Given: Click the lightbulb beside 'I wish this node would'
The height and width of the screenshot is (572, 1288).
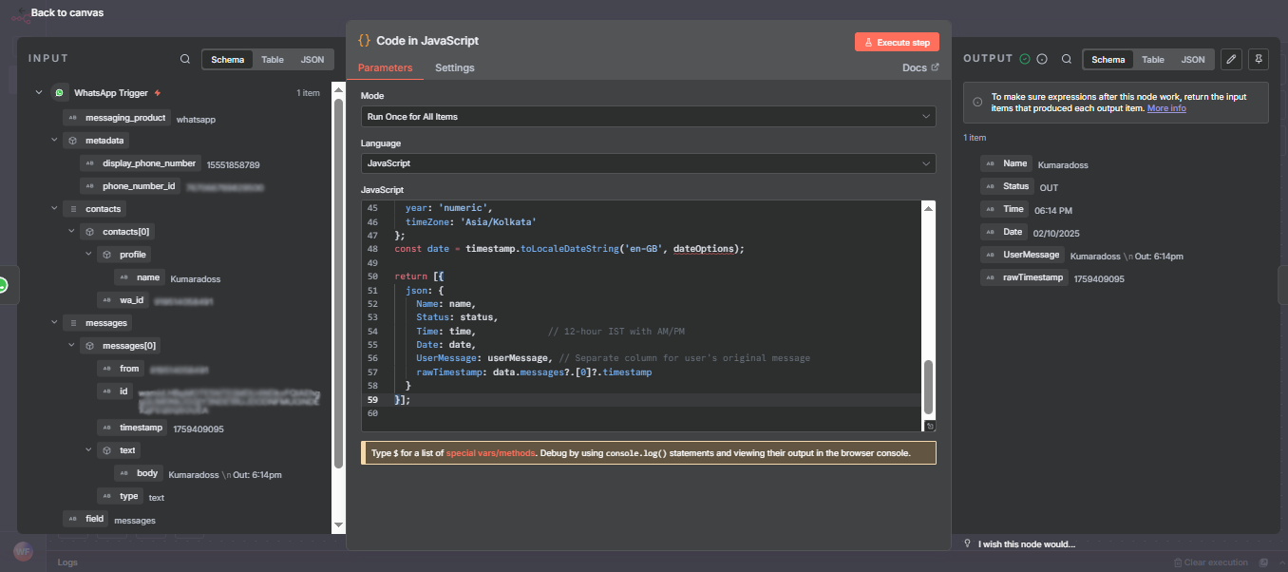Looking at the screenshot, I should [x=967, y=543].
